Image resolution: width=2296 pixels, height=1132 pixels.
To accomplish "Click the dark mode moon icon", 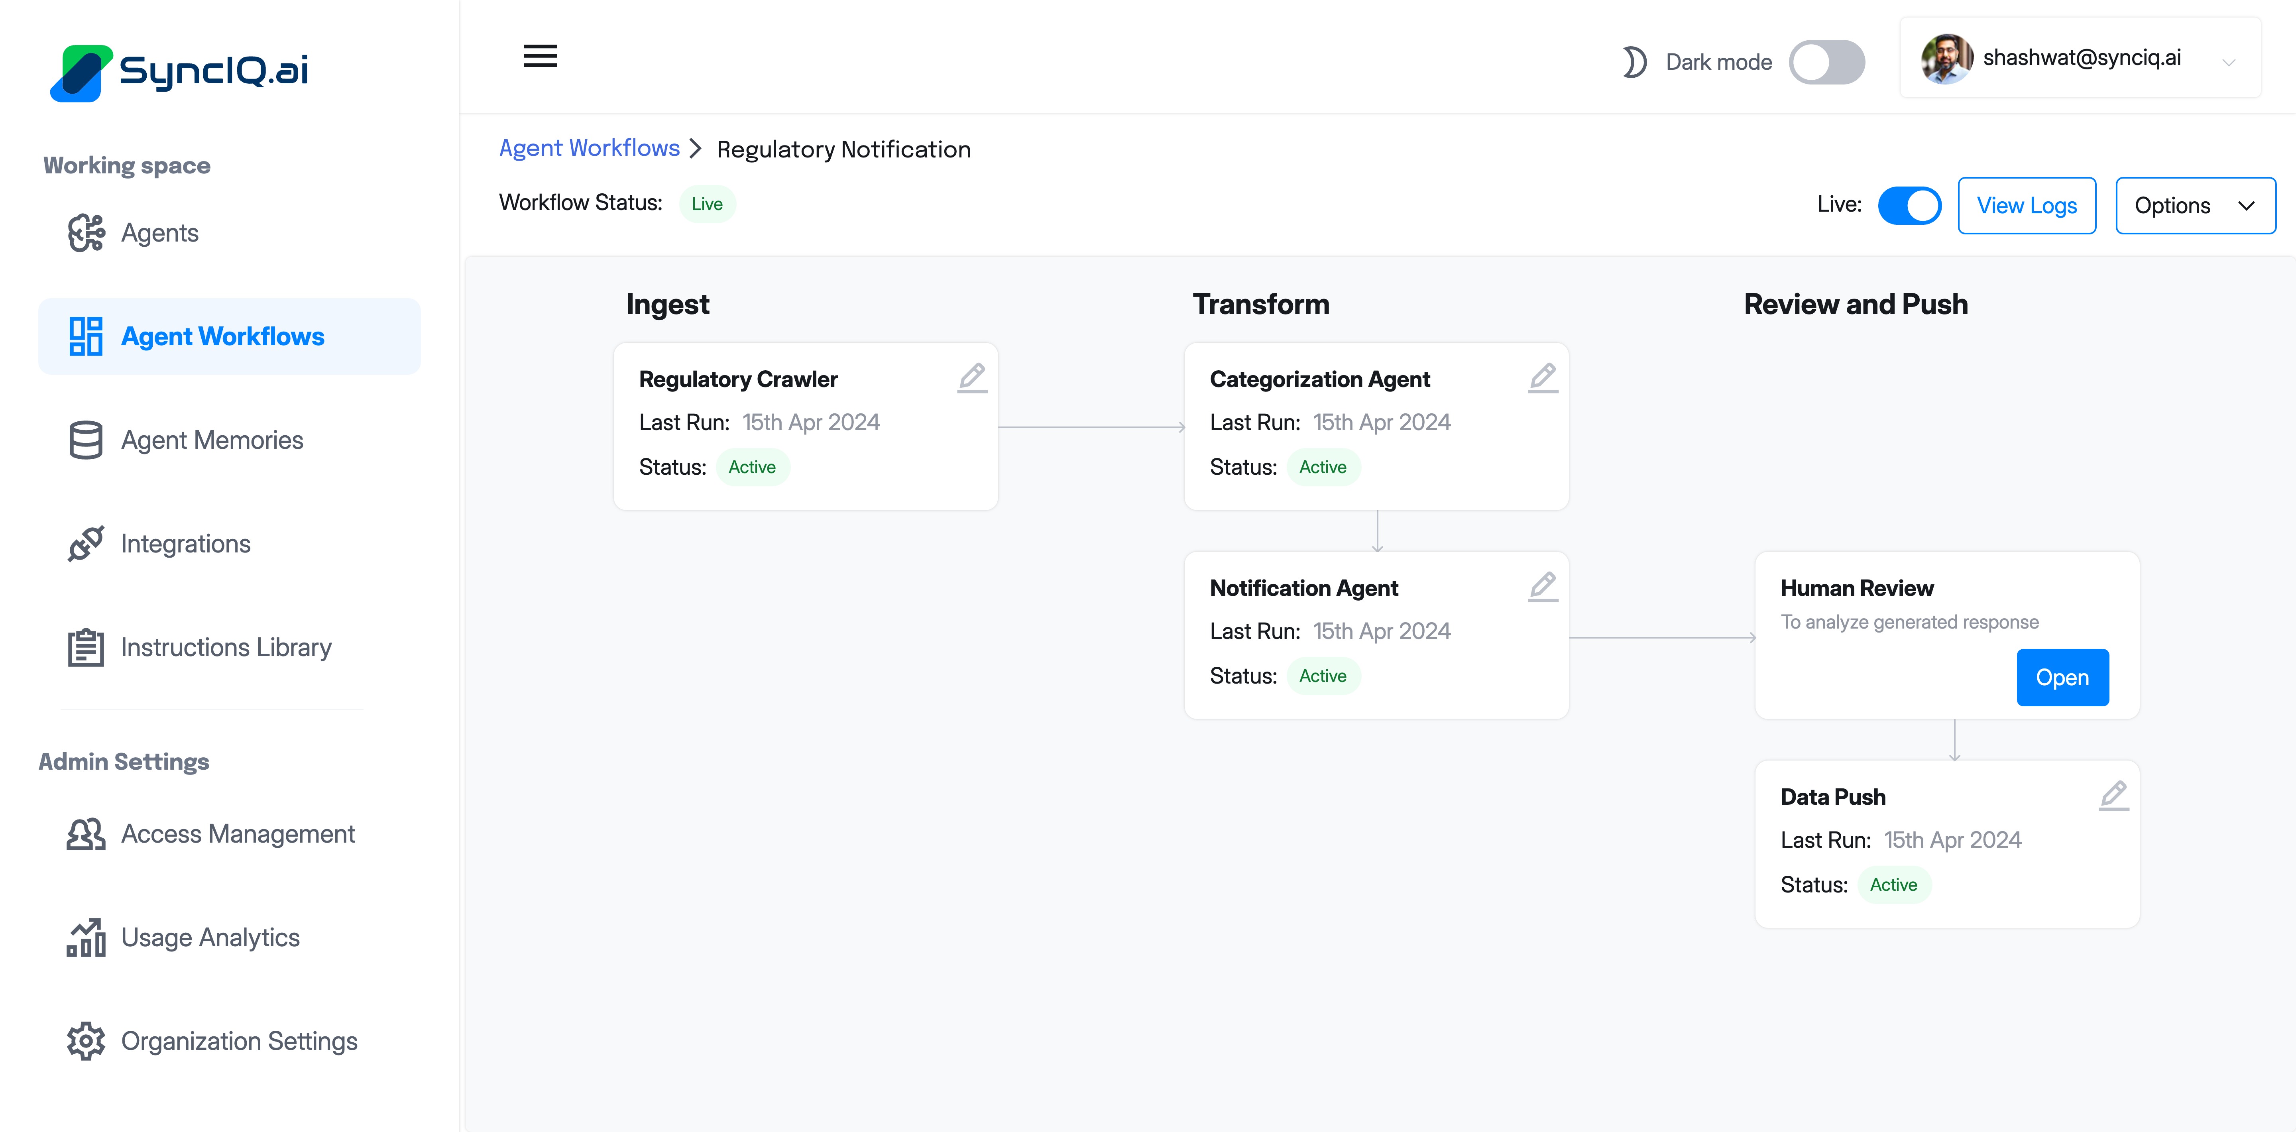I will pyautogui.click(x=1634, y=63).
